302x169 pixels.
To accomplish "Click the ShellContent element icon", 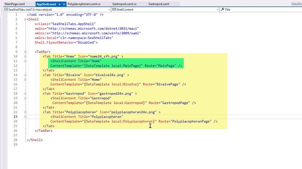I will click(x=114, y=9).
